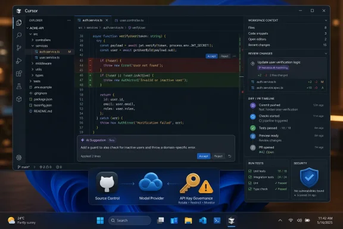This screenshot has height=229, width=343.
Task: Open README.md in the Explorer tree
Action: (43, 111)
